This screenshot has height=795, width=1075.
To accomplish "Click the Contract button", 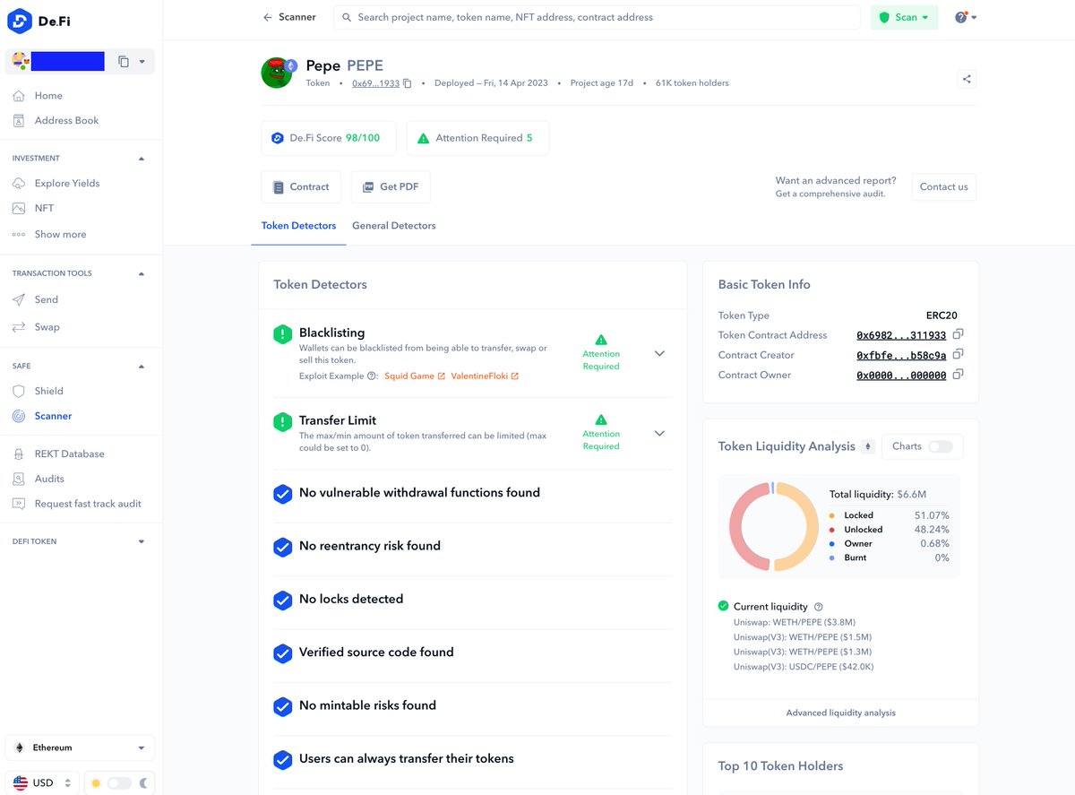I will pos(301,186).
